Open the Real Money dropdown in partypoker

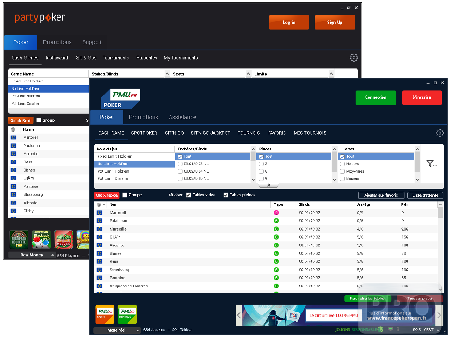32,255
